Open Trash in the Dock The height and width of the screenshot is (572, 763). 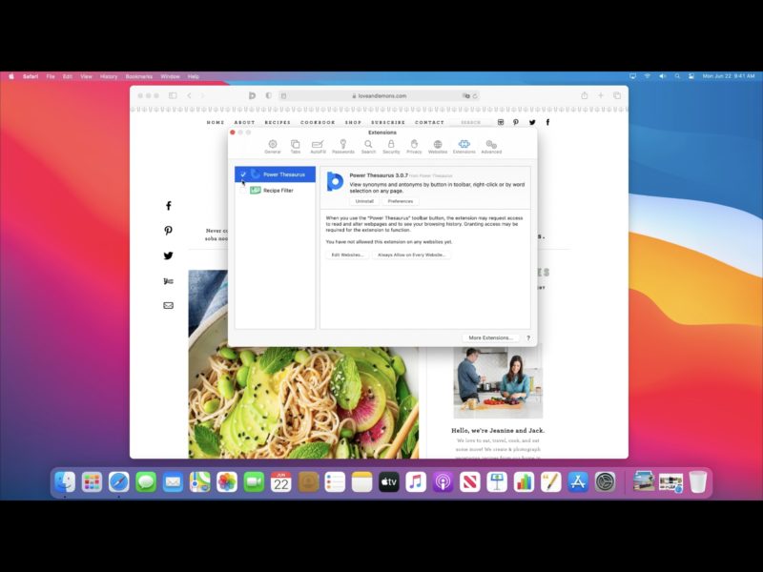(698, 482)
